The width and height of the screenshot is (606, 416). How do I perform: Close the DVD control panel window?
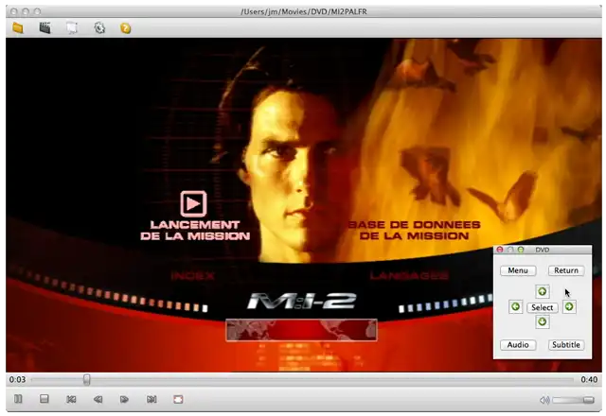500,250
